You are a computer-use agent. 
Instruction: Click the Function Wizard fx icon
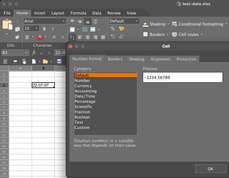[34, 52]
